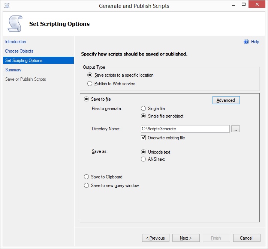Toggle 'Overwrite existing file' checkbox
Image resolution: width=268 pixels, height=249 pixels.
click(x=143, y=138)
